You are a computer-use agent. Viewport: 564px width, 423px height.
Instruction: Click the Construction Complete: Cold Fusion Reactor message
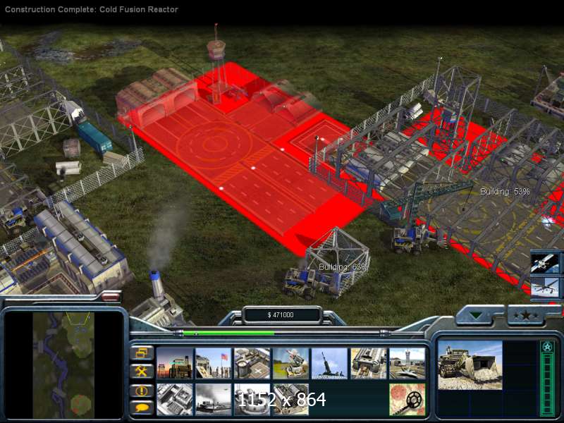(x=92, y=9)
